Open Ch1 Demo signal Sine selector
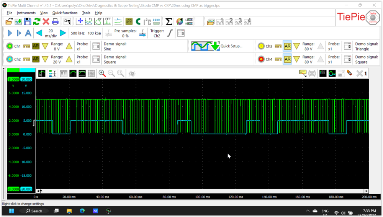Viewport: 383px width, 217px height. 115,46
